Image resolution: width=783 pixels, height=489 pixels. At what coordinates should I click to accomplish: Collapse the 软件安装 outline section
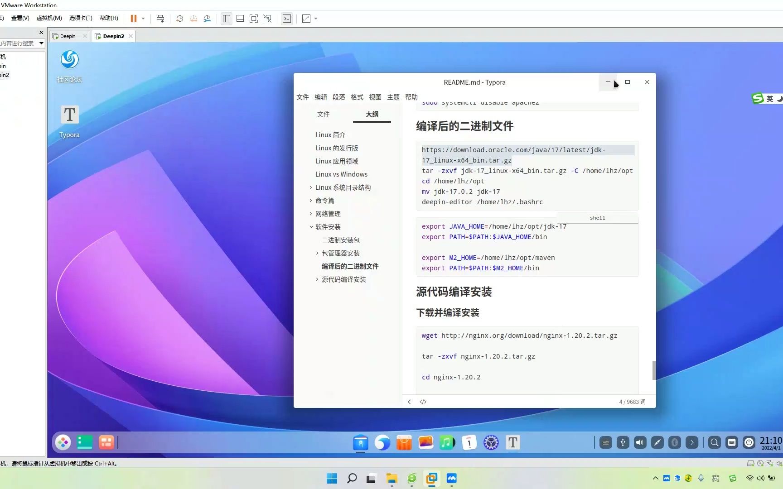tap(311, 226)
